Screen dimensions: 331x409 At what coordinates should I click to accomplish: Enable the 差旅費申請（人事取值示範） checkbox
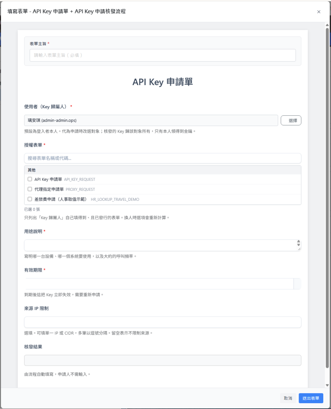(30, 199)
